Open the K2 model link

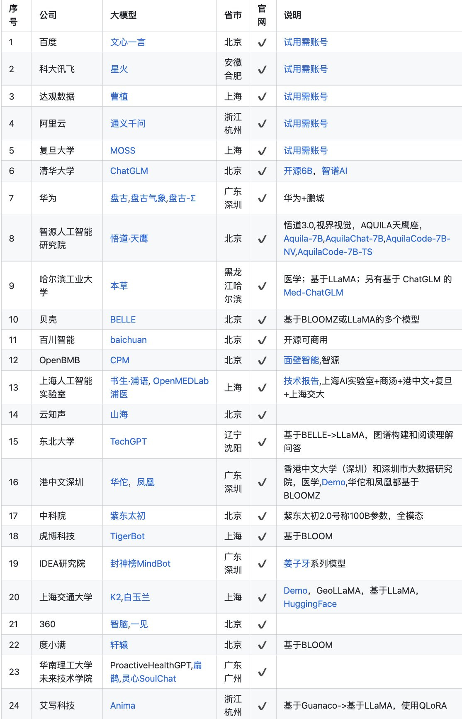coord(116,597)
